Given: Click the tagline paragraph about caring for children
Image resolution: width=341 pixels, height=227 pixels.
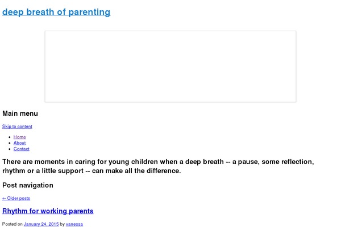Looking at the screenshot, I should coord(158,166).
